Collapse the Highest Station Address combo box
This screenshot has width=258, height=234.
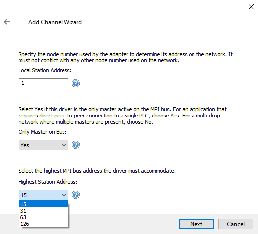tap(44, 195)
